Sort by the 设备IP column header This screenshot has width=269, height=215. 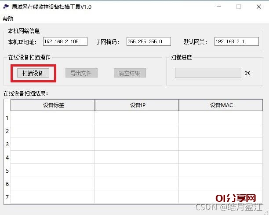pyautogui.click(x=137, y=105)
